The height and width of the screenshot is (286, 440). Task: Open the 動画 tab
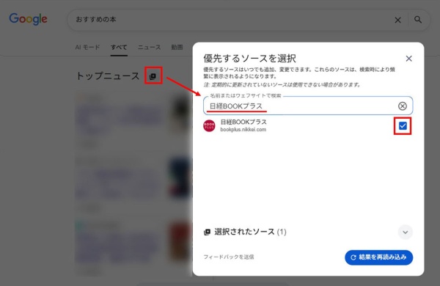tap(177, 47)
